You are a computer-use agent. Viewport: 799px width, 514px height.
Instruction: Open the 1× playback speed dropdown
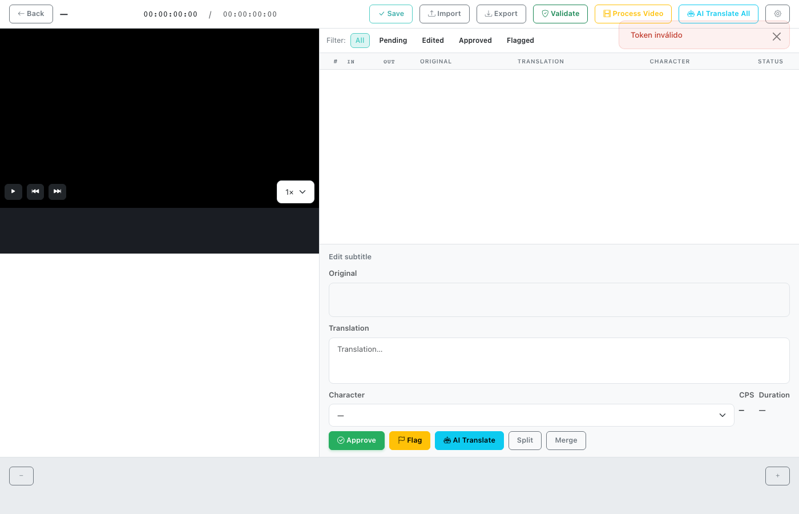click(x=296, y=192)
